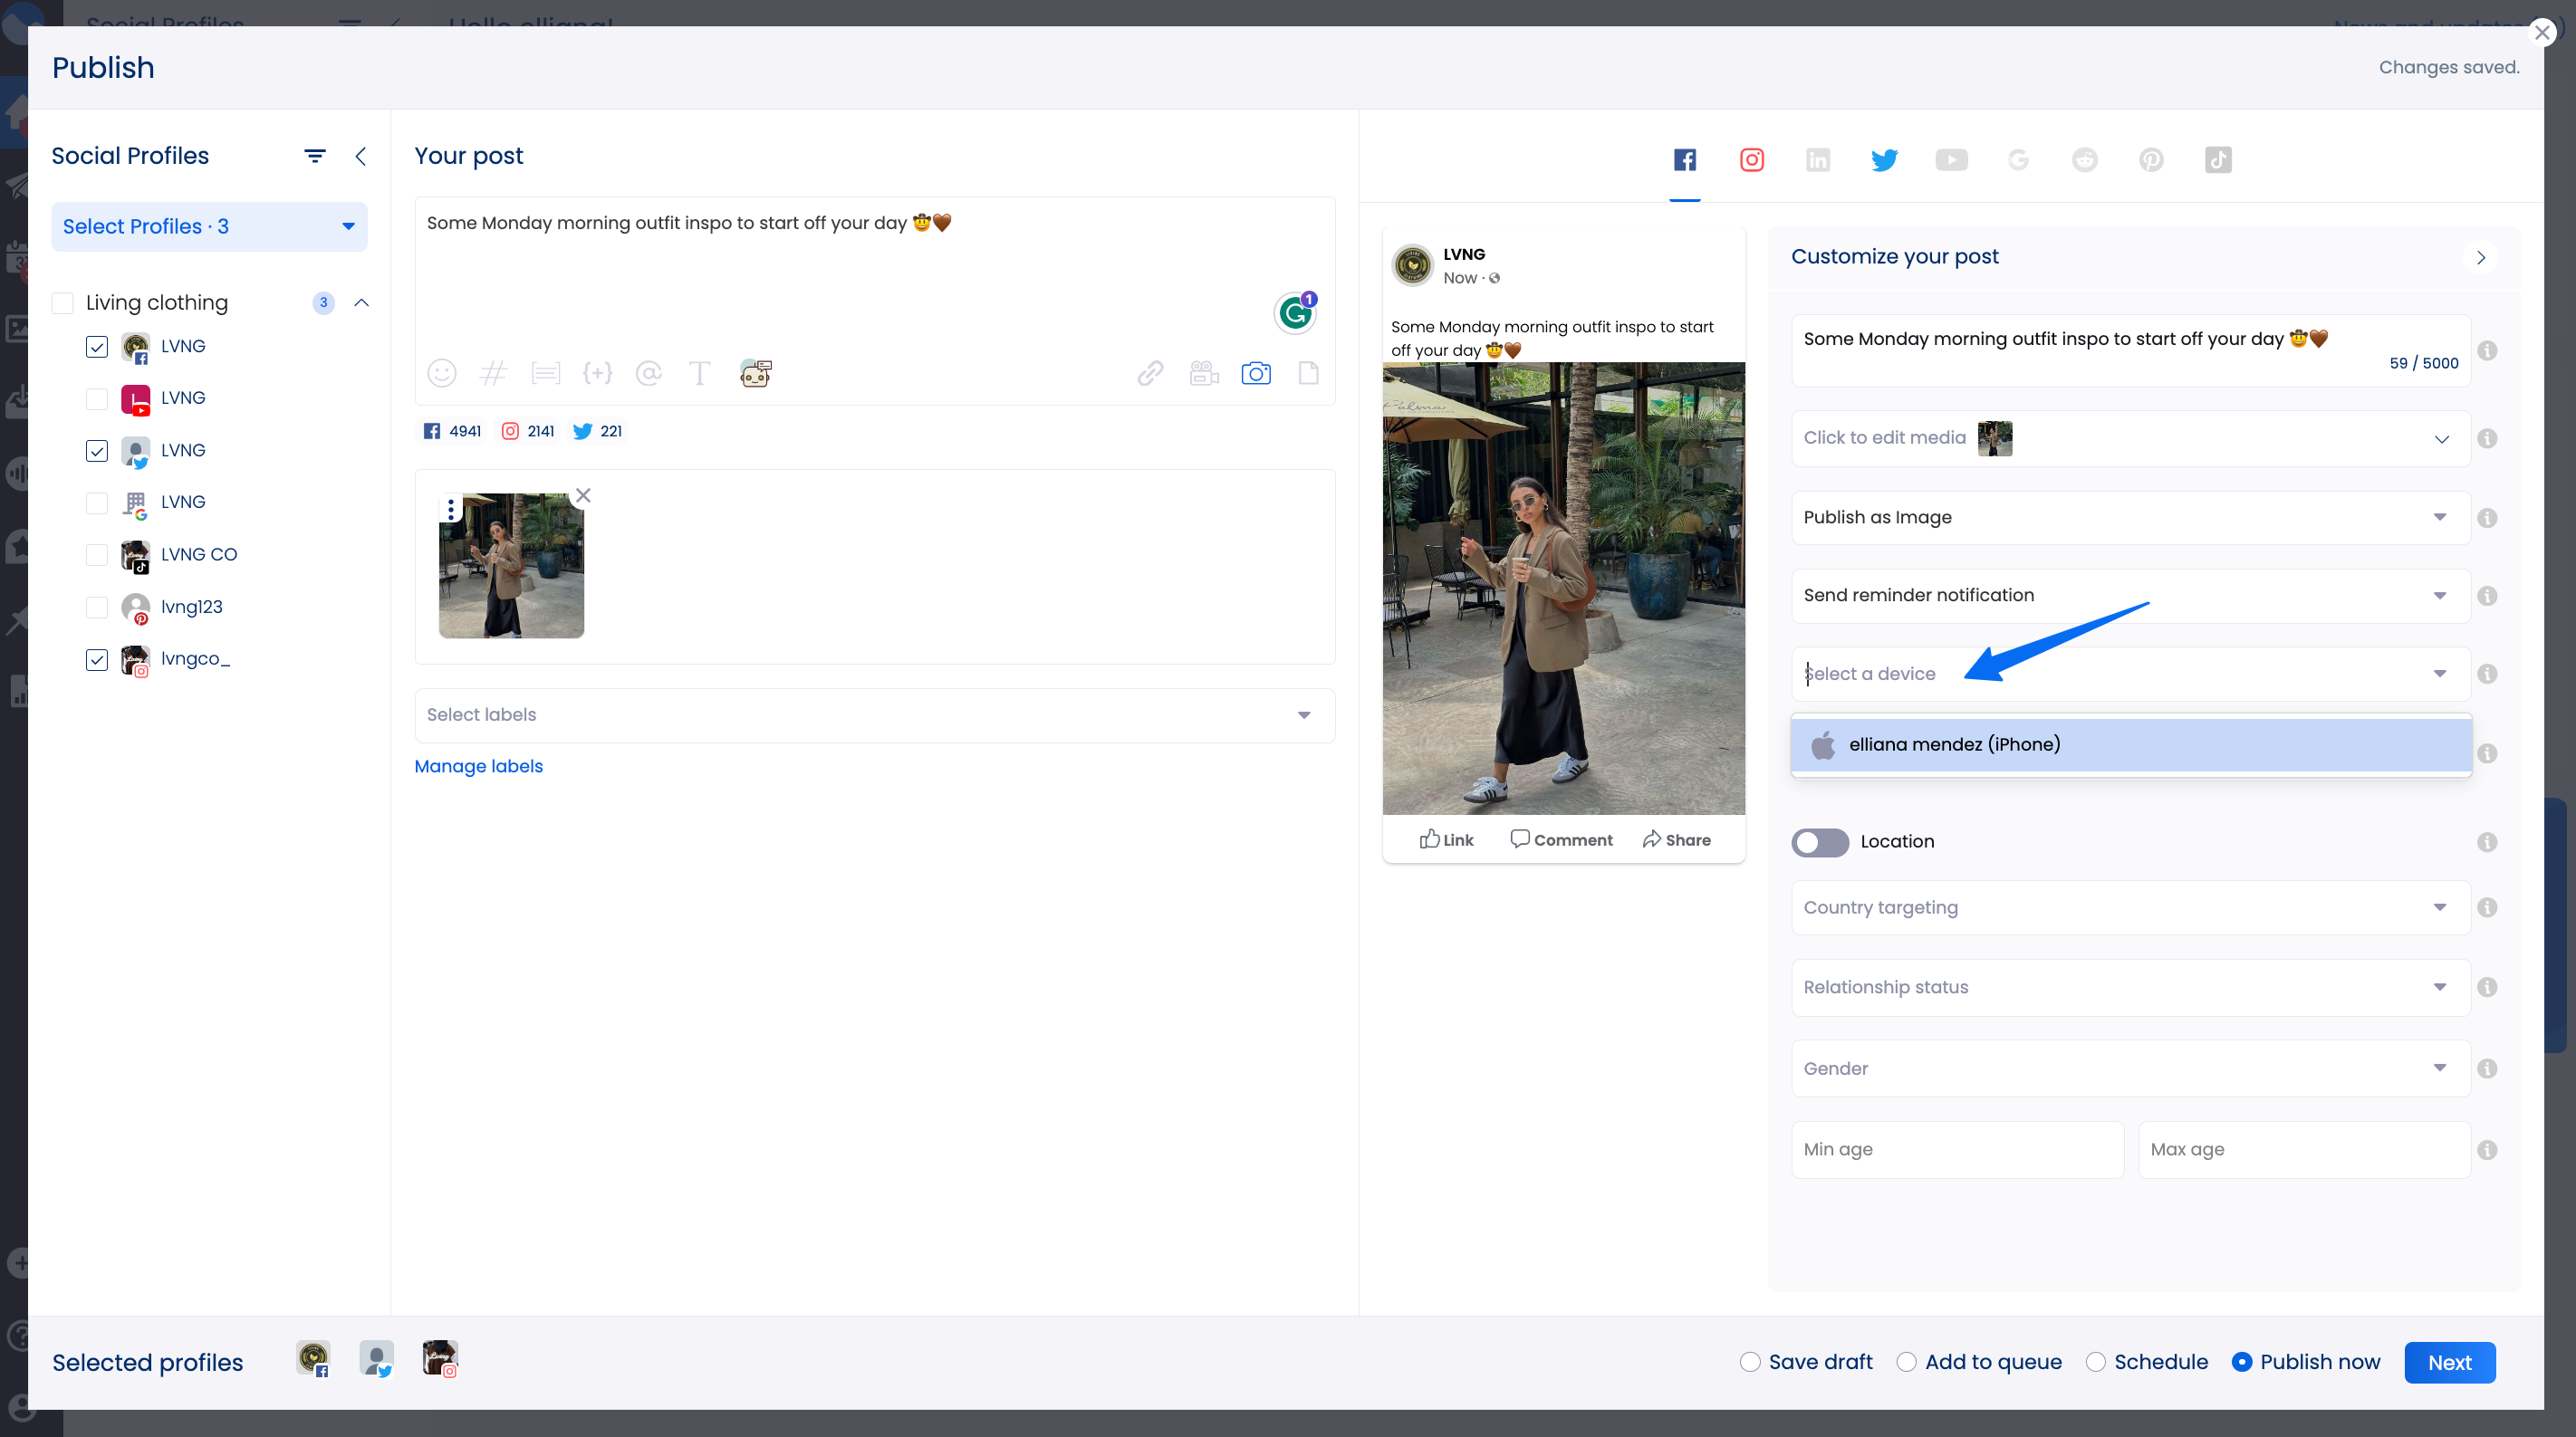Open the saved captions icon
Viewport: 2576px width, 1437px height.
tap(546, 373)
